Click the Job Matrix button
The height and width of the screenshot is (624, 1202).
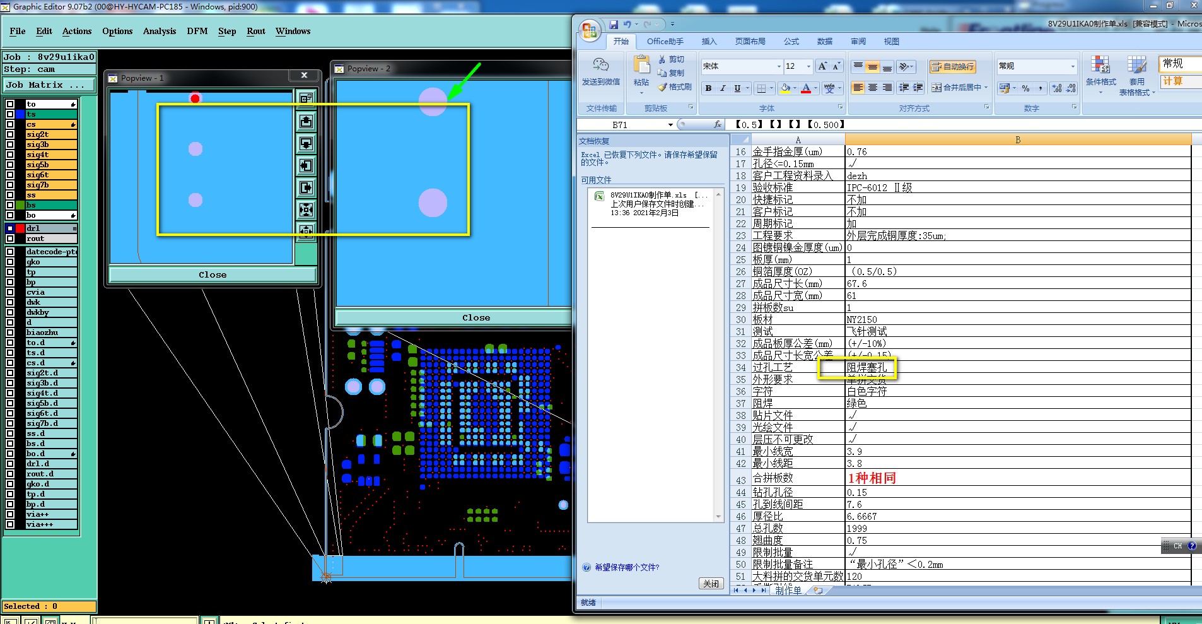click(49, 85)
